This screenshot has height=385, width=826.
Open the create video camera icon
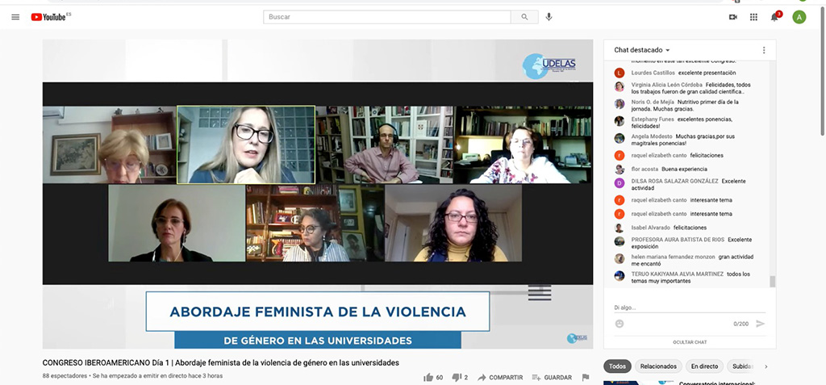pos(732,17)
